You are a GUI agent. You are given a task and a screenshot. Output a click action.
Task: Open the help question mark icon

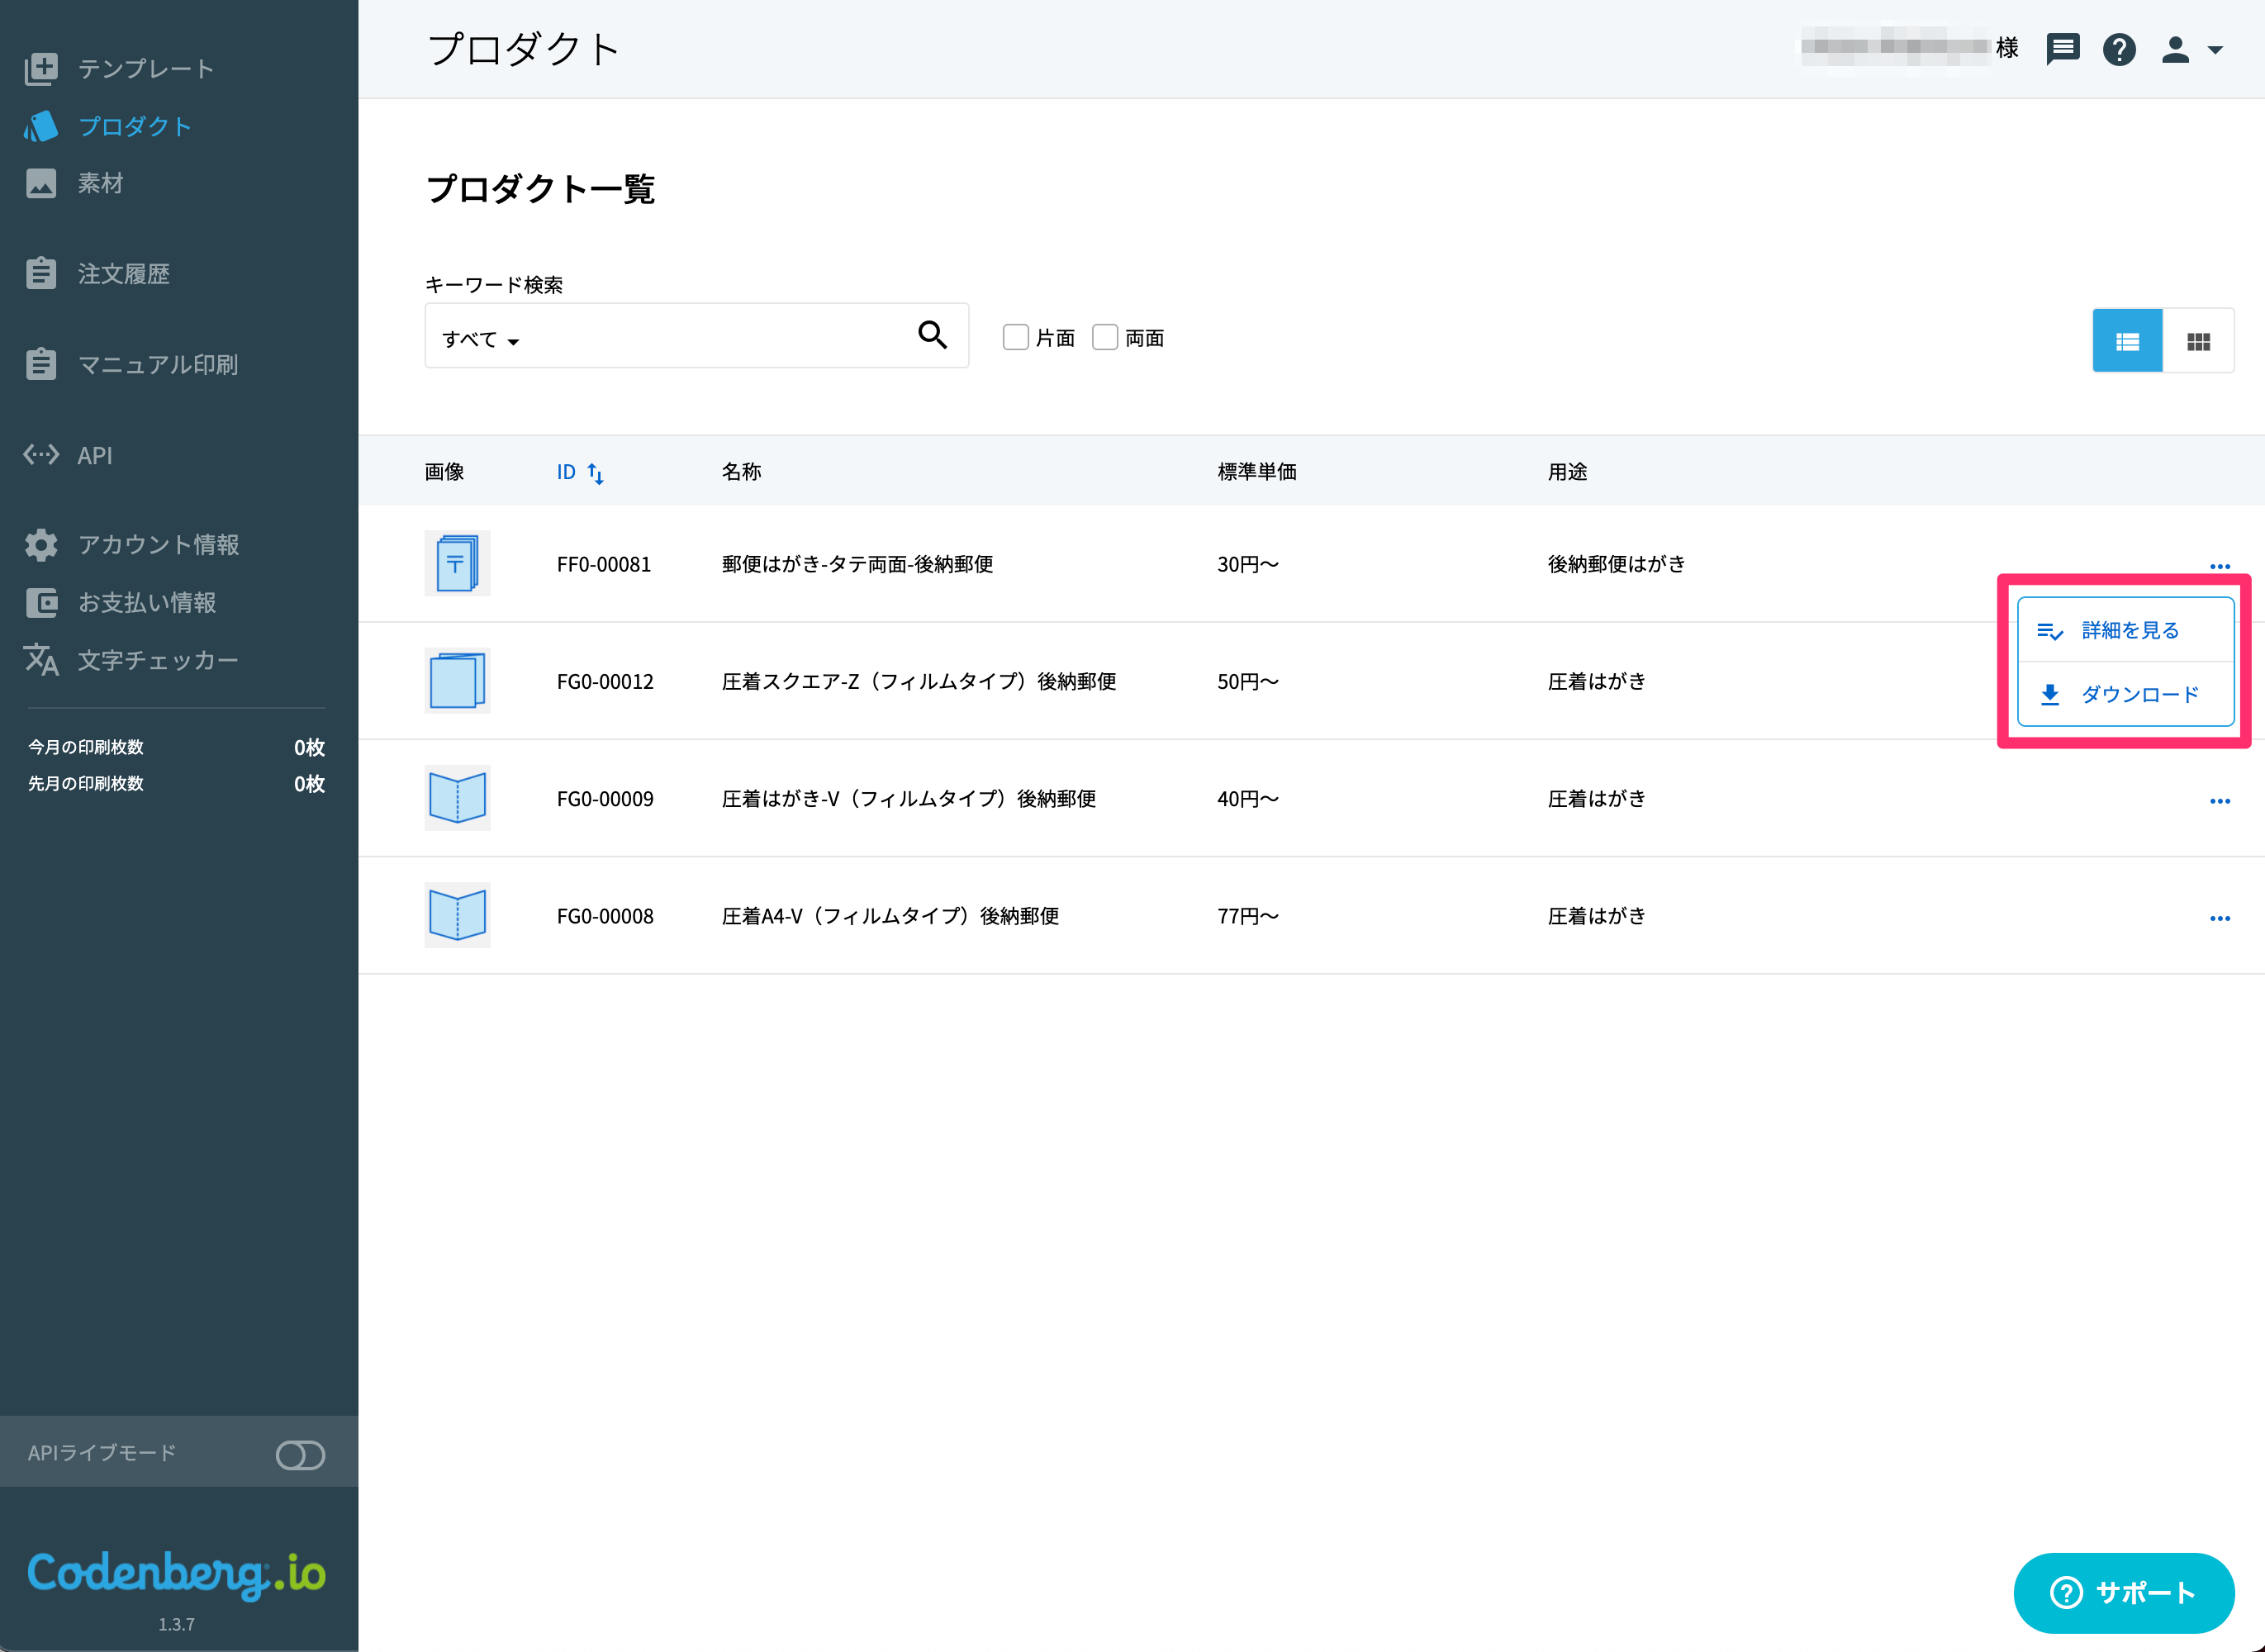[x=2119, y=49]
